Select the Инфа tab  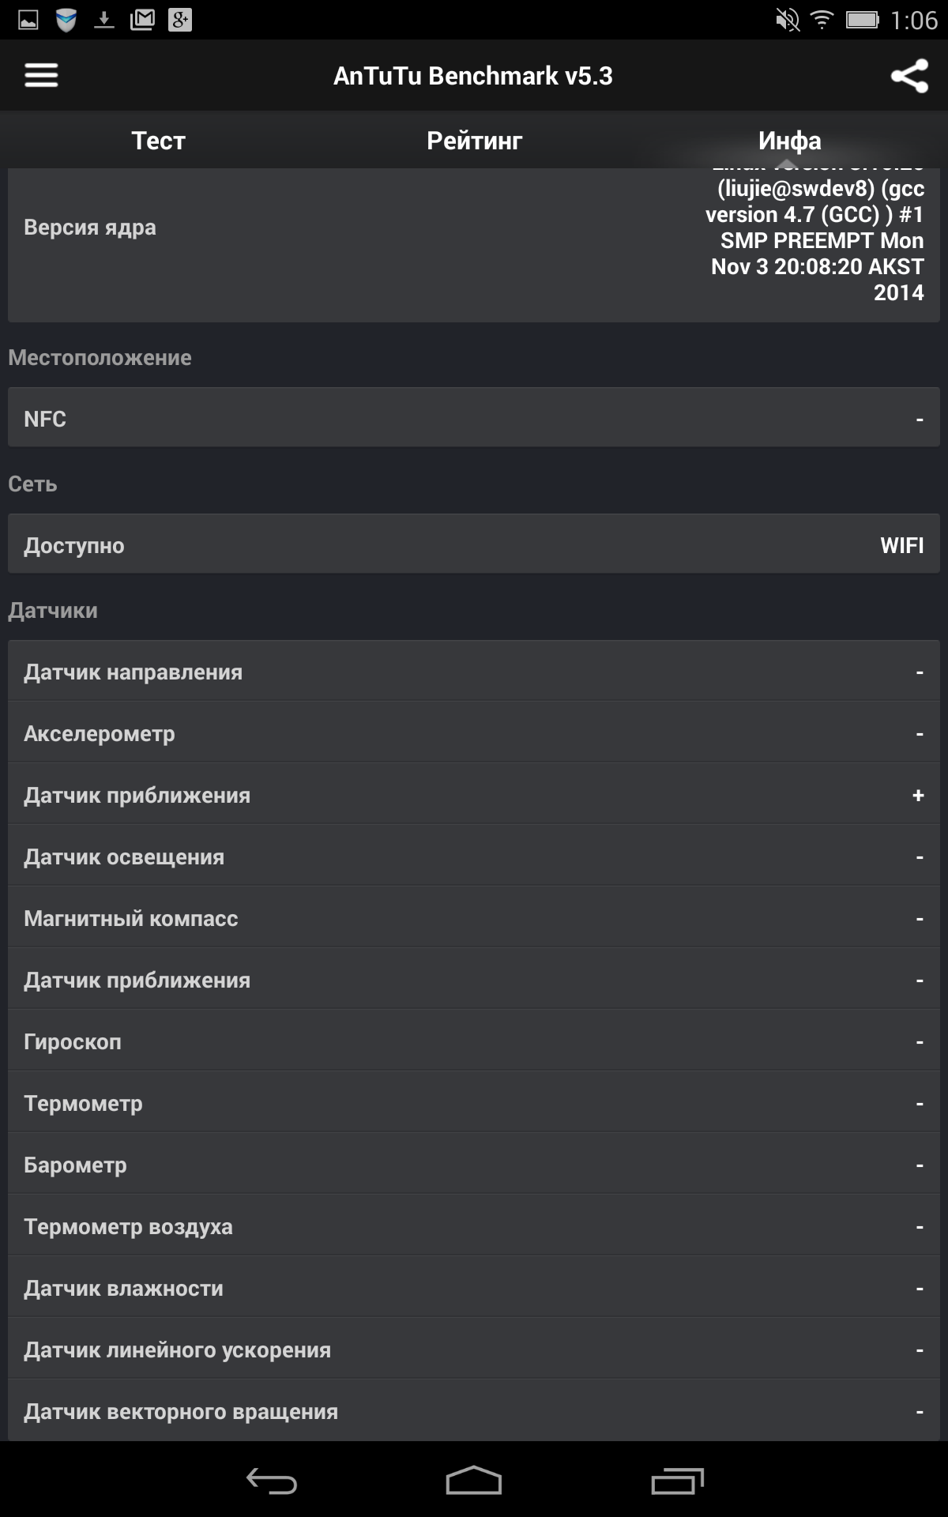[790, 141]
